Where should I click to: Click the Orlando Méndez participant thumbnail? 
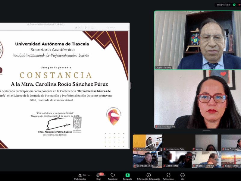[148, 143]
